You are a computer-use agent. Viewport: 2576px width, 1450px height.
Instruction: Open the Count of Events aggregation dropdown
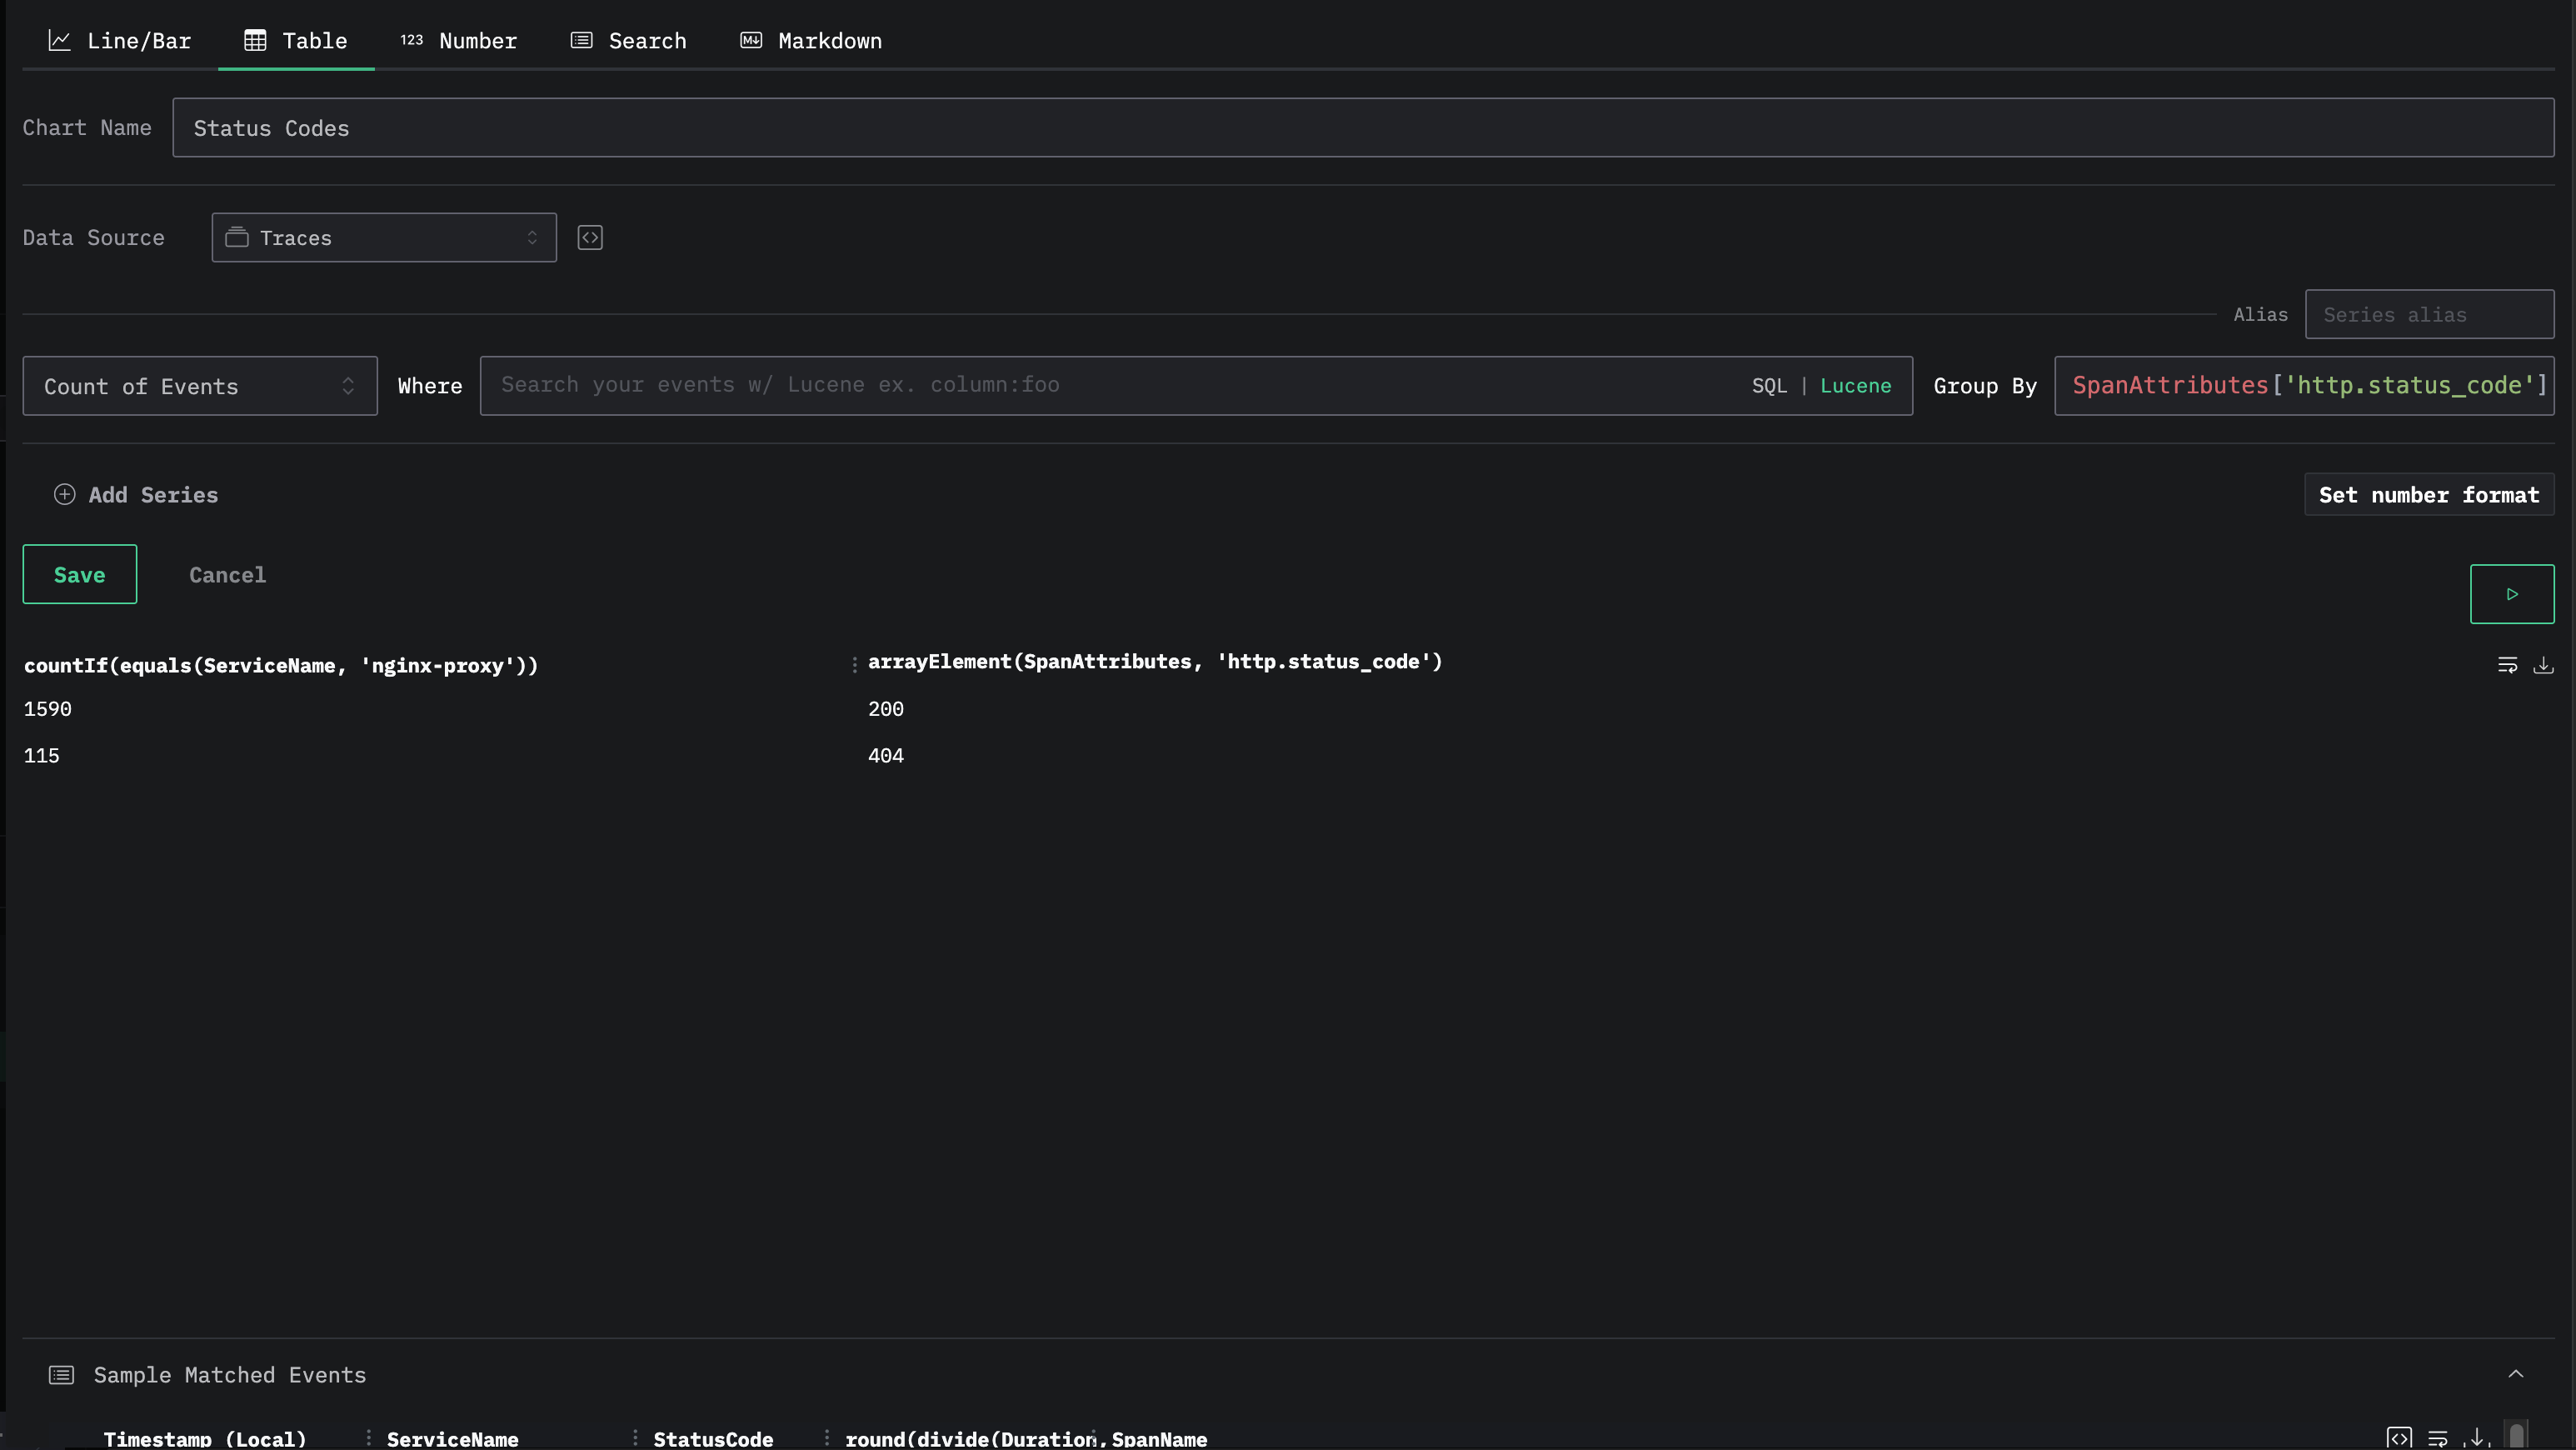[200, 386]
